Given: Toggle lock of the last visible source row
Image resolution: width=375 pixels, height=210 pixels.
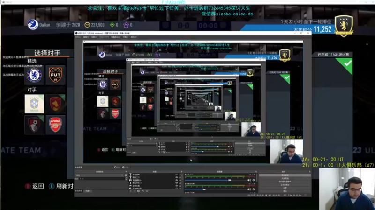Looking at the screenshot, I should pos(180,189).
